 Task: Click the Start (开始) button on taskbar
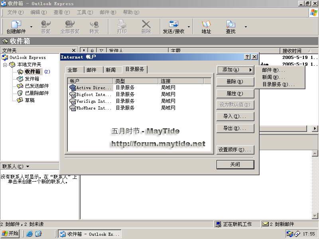10,234
